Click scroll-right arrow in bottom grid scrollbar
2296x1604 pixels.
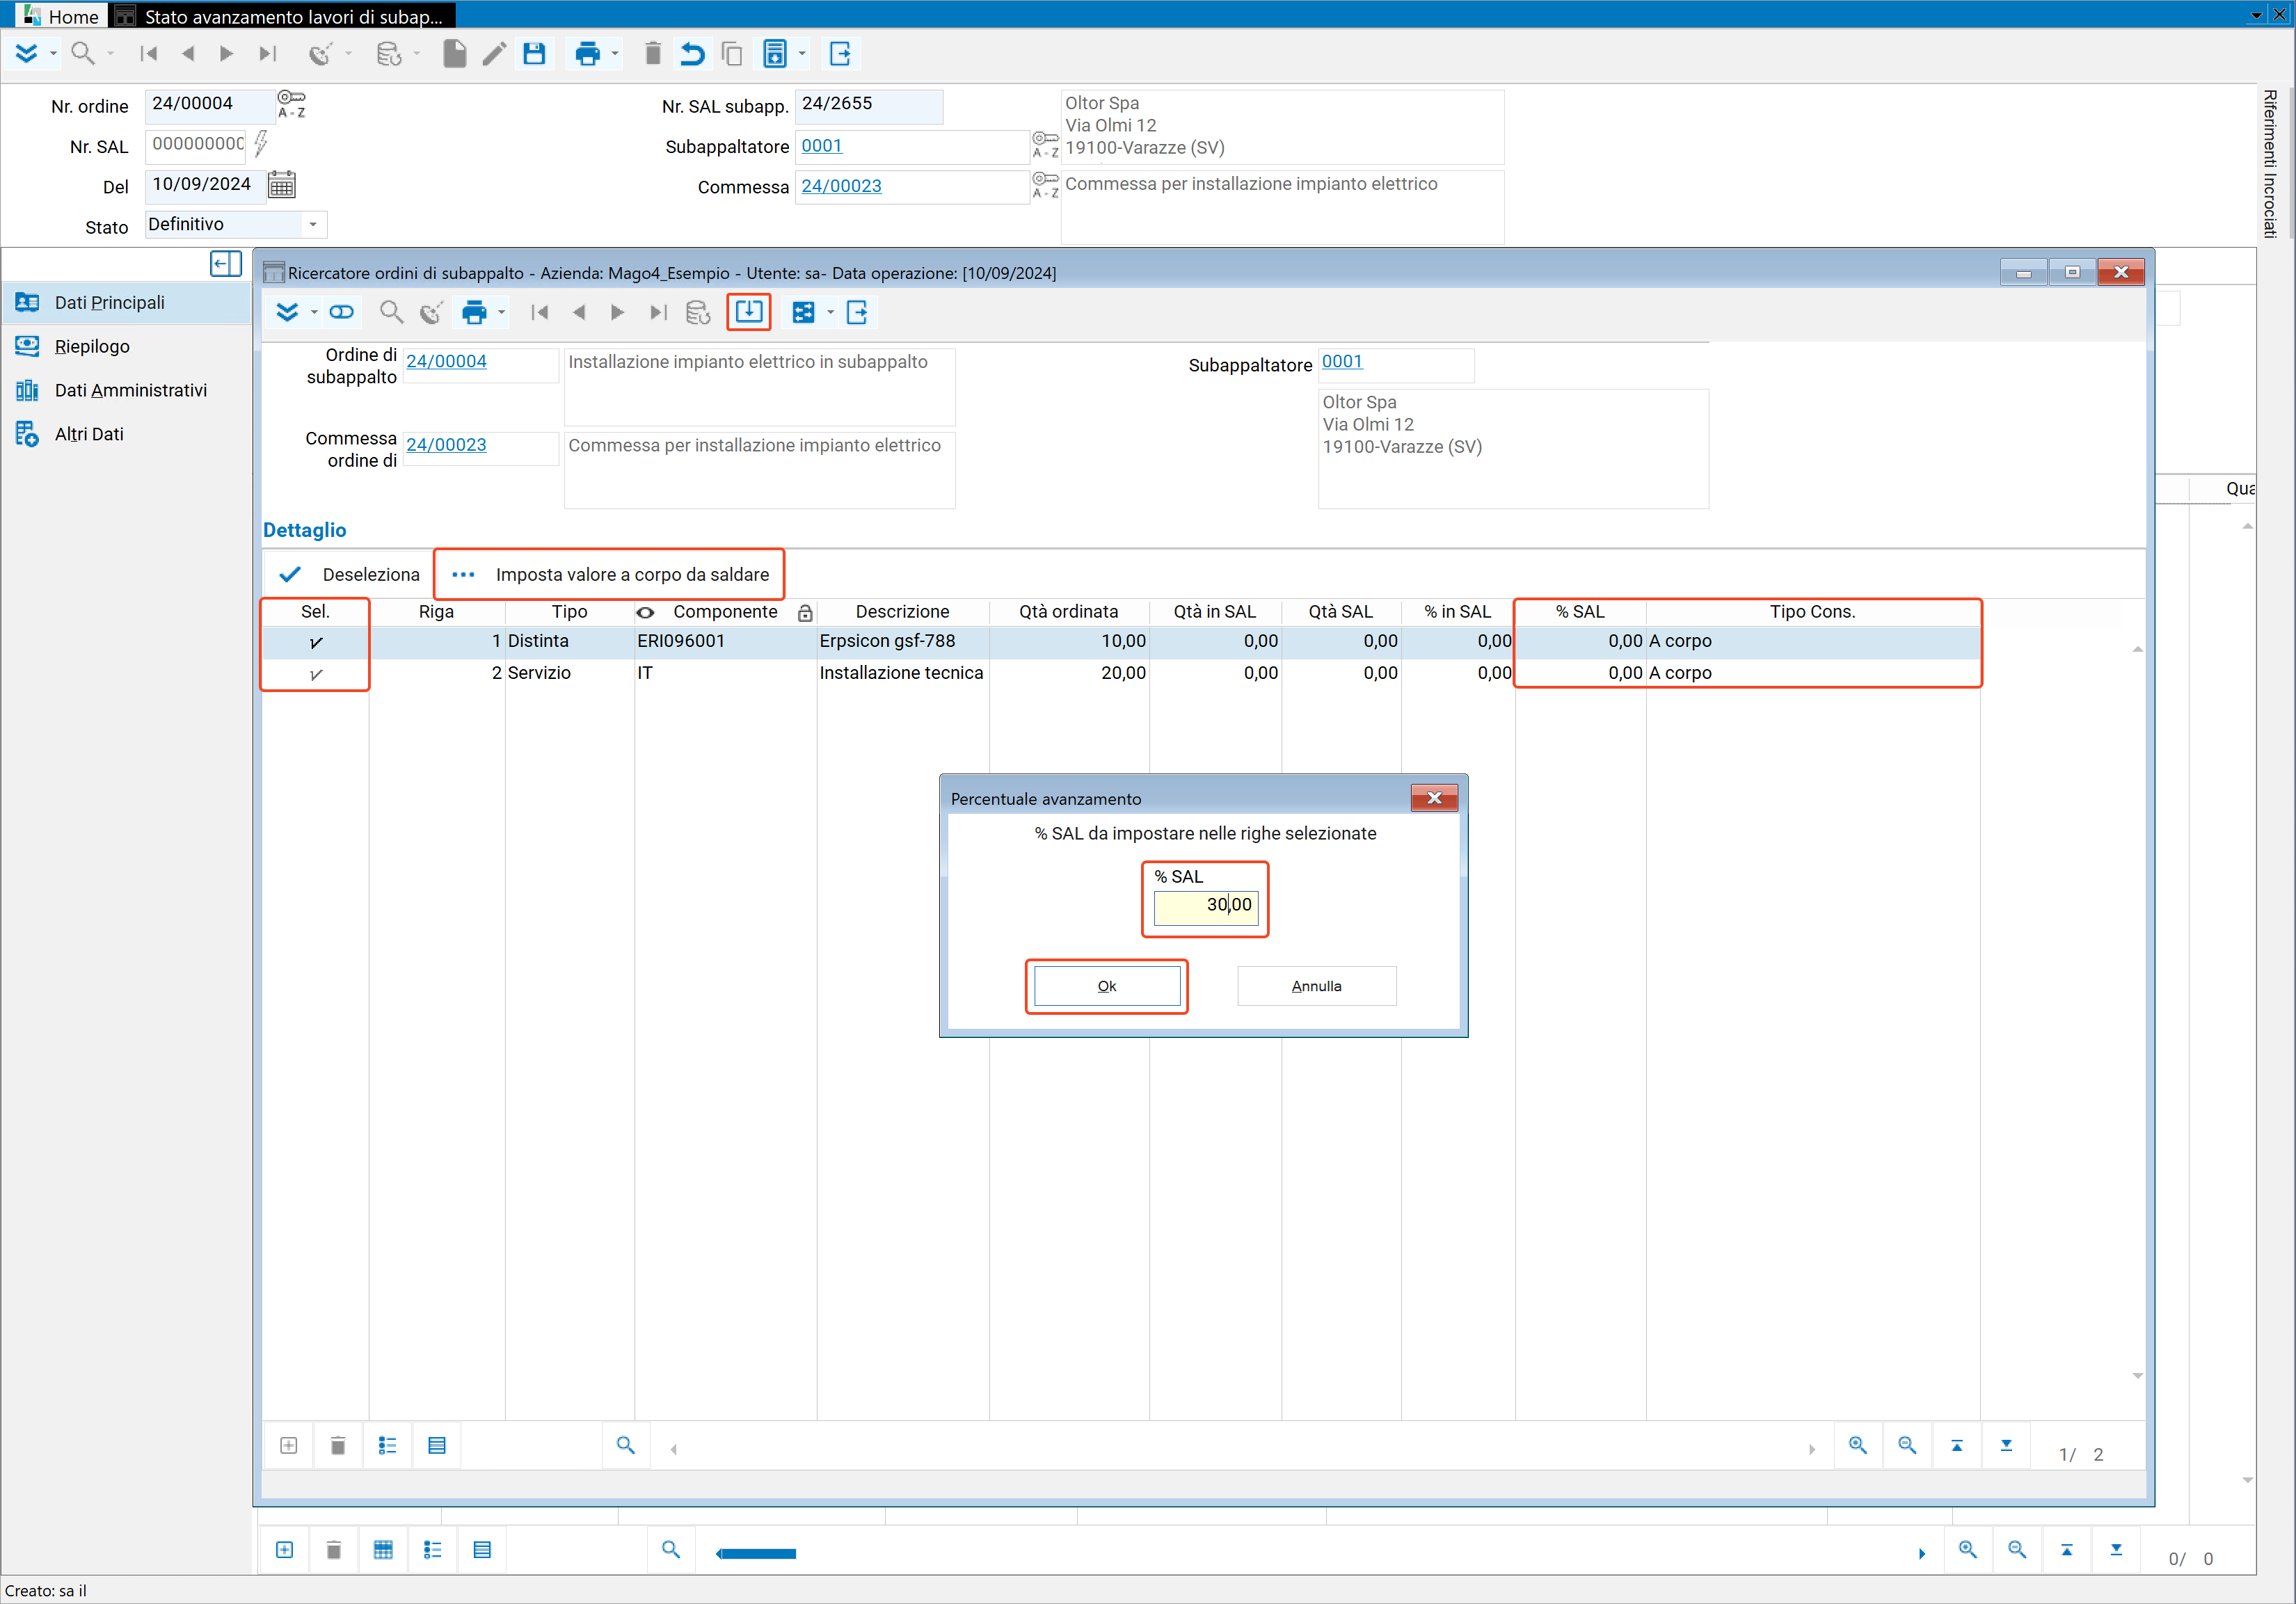1921,1554
